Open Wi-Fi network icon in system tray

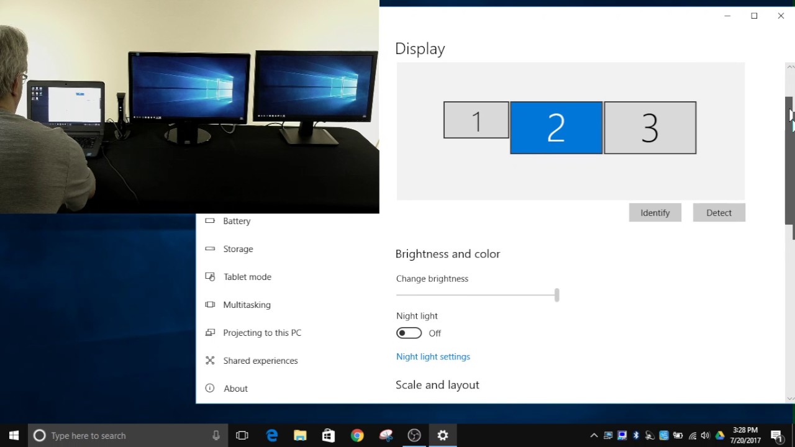click(x=691, y=435)
